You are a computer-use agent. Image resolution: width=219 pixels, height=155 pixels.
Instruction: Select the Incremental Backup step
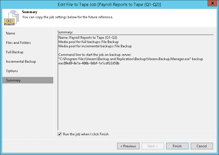(x=21, y=62)
